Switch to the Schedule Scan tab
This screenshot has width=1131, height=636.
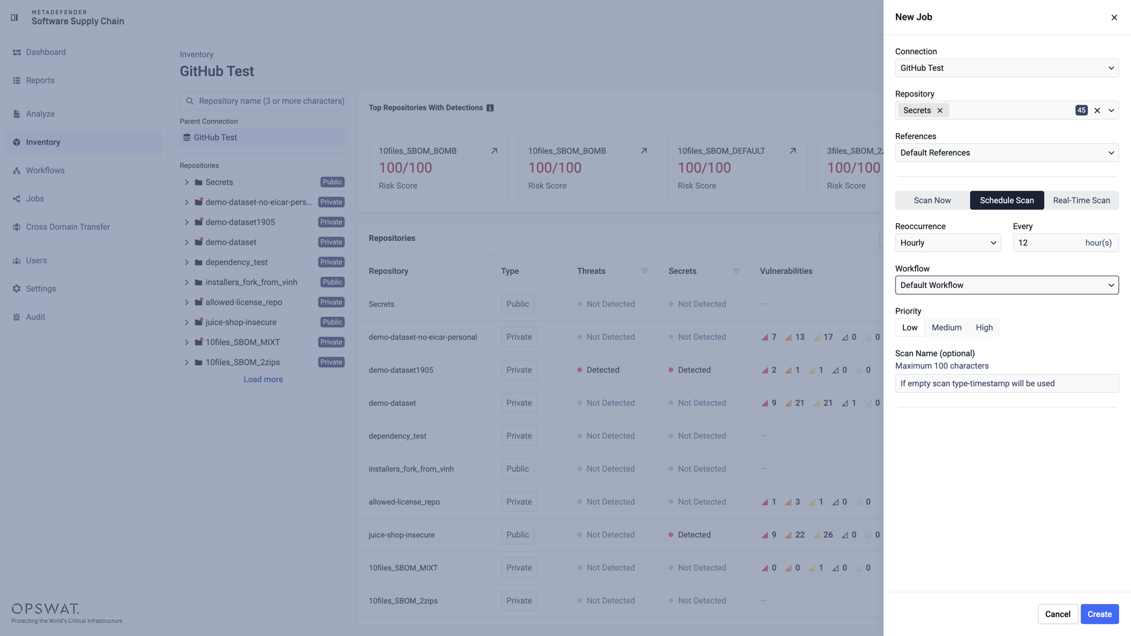click(1007, 201)
